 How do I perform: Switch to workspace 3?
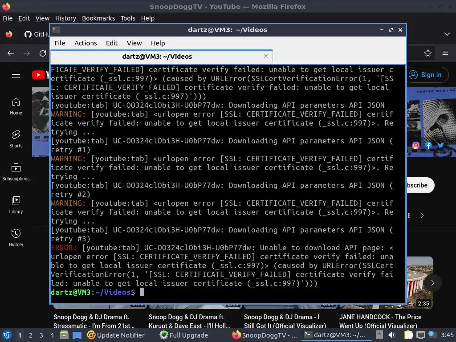[x=41, y=335]
